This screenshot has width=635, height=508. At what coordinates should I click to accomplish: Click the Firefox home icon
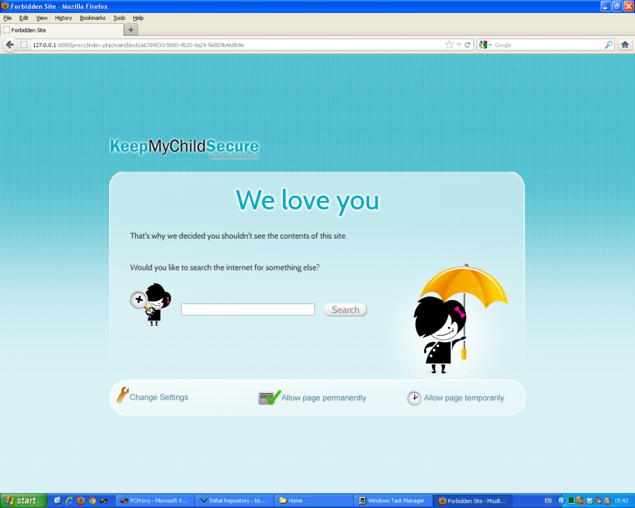624,45
